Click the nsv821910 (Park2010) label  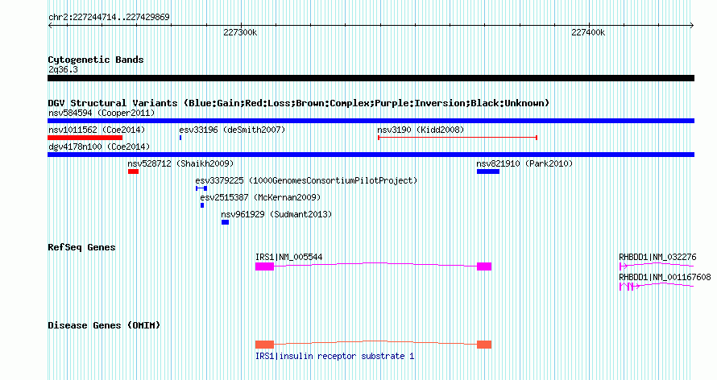(524, 163)
